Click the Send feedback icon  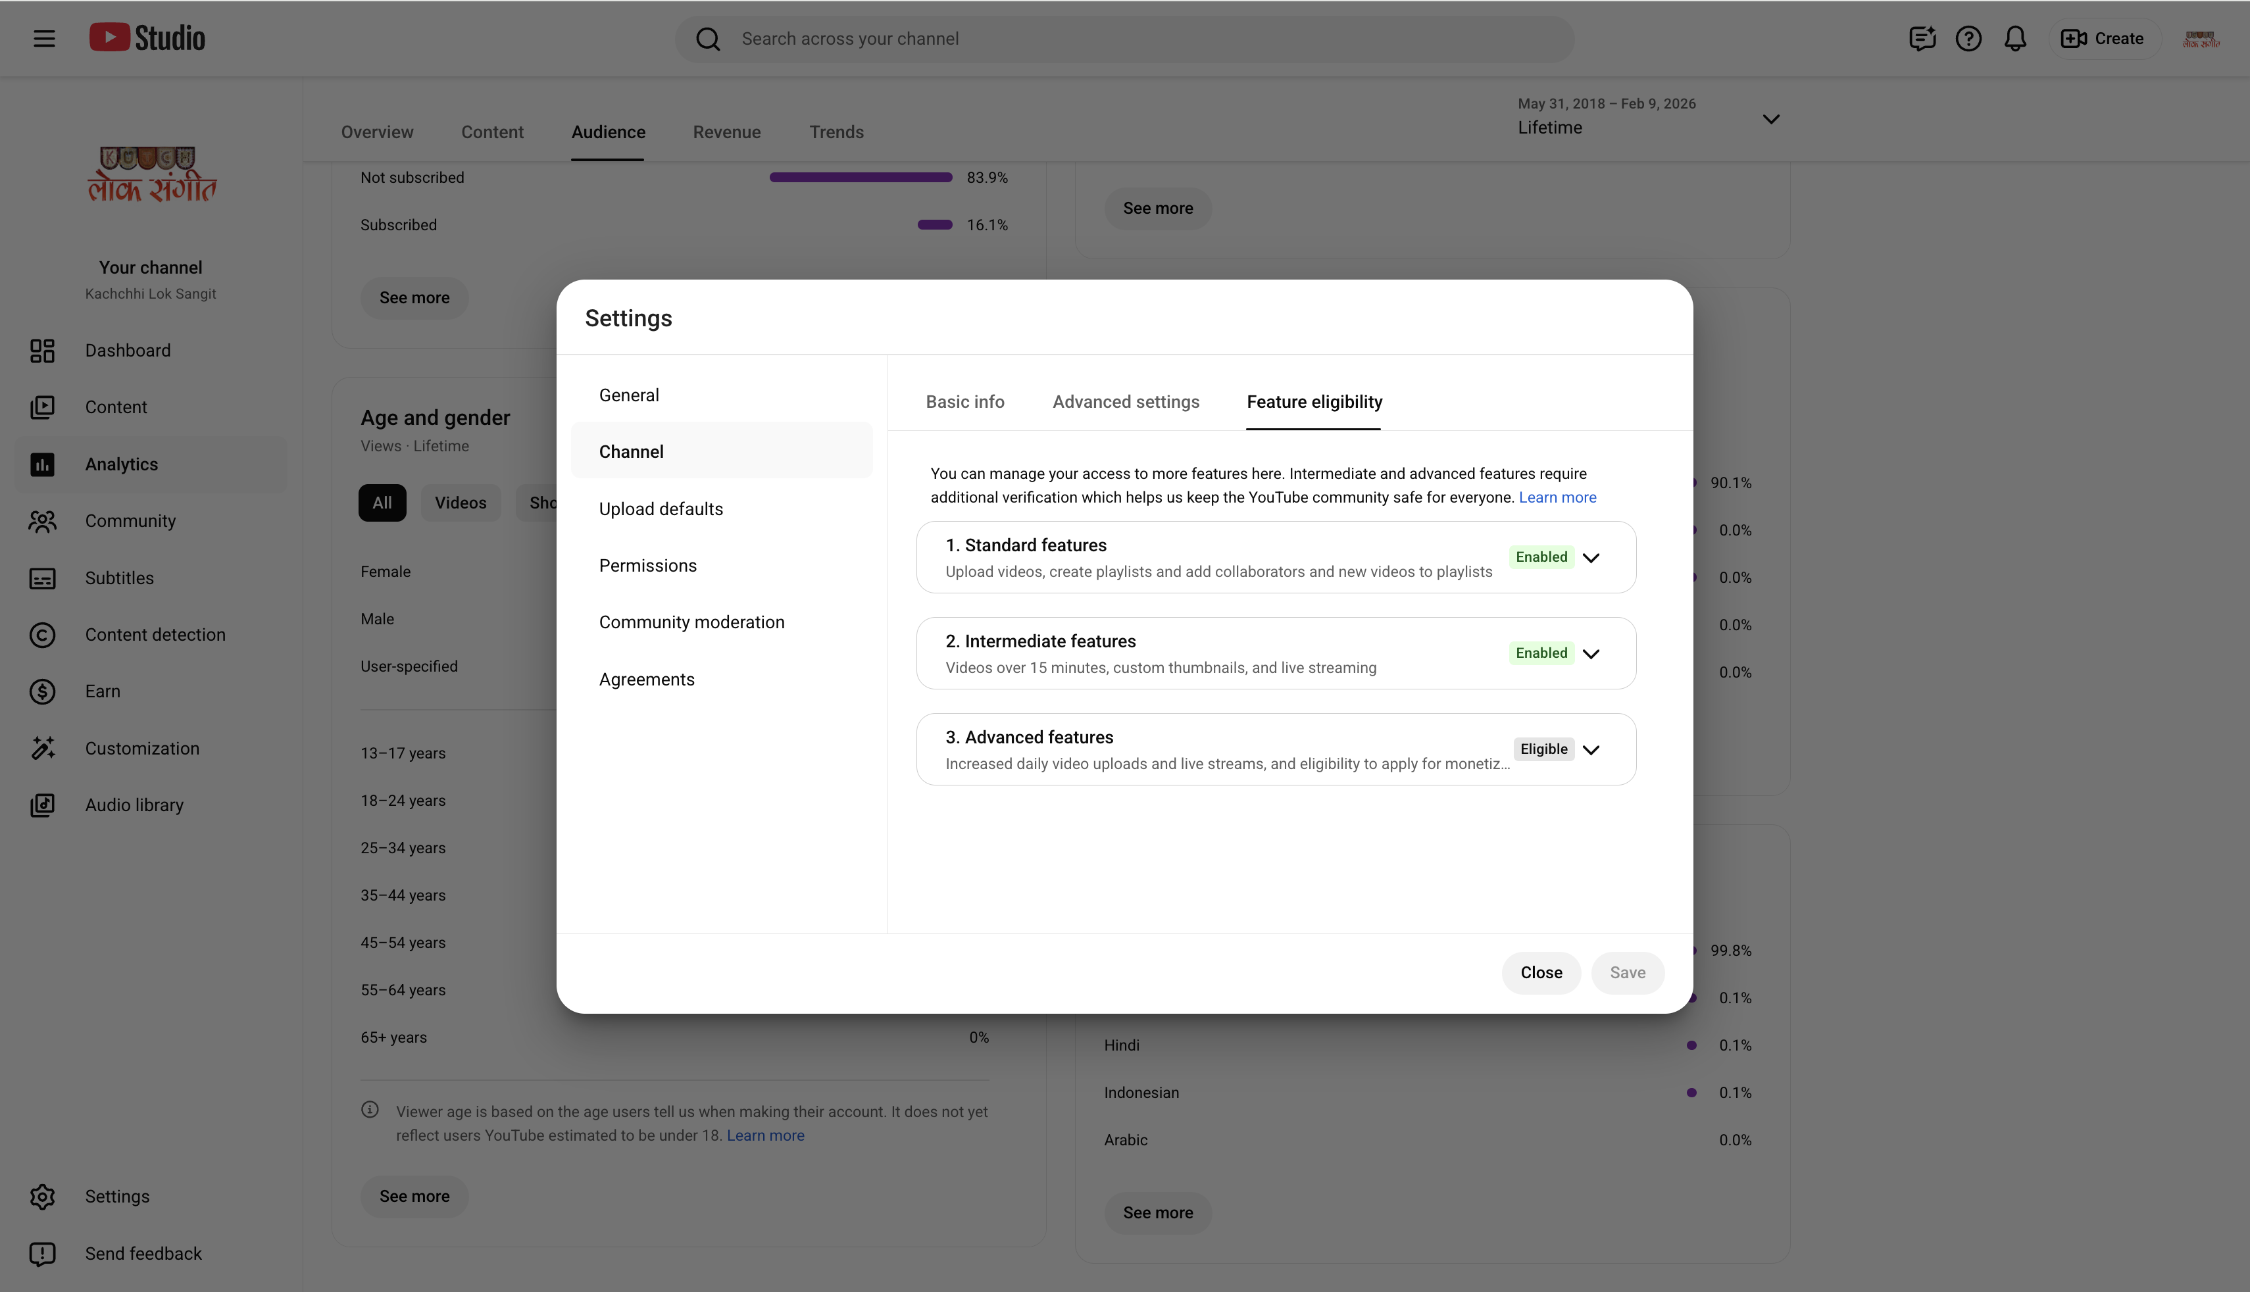tap(43, 1253)
